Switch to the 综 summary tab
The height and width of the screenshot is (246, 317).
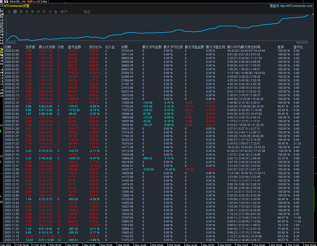pyautogui.click(x=9, y=12)
